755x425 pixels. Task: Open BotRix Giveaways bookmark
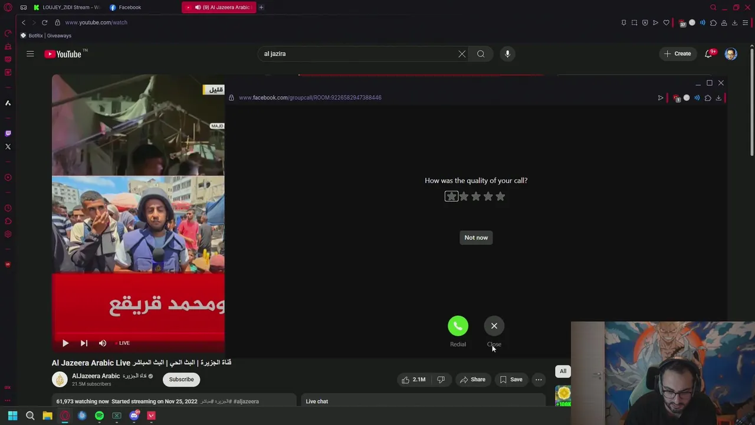tap(46, 35)
